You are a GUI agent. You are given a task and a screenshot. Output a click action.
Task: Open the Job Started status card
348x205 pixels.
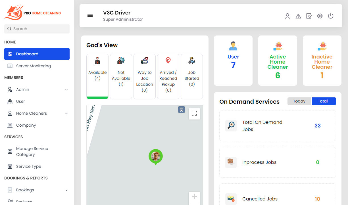click(192, 76)
